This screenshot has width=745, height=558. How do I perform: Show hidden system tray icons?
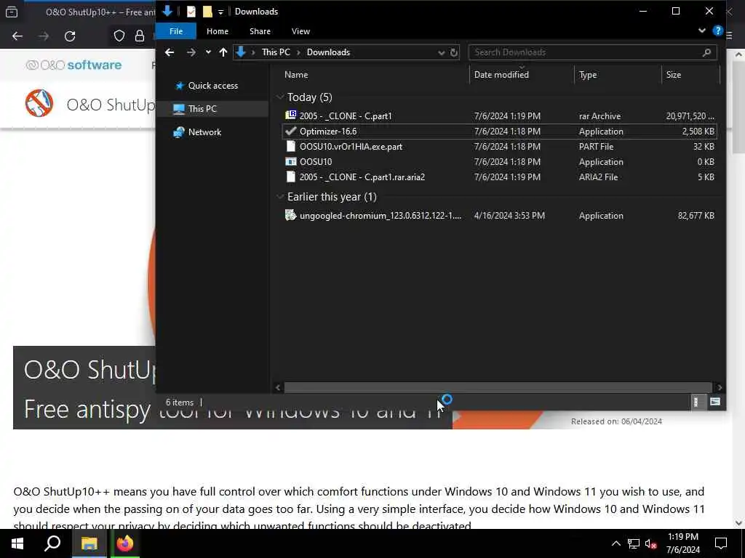click(x=615, y=543)
